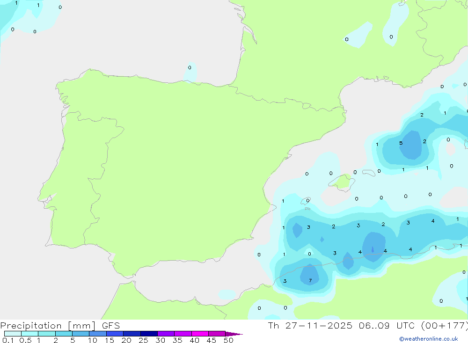Click the precipitation value '5' on the map
468x343 pixels.
click(401, 143)
